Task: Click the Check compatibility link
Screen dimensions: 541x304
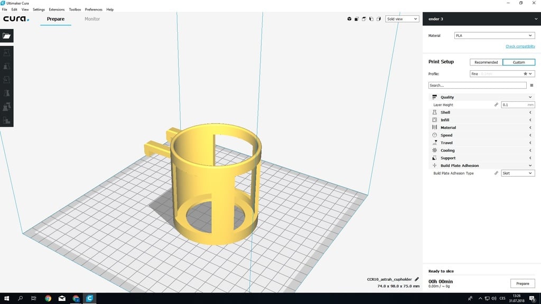Action: pos(520,46)
